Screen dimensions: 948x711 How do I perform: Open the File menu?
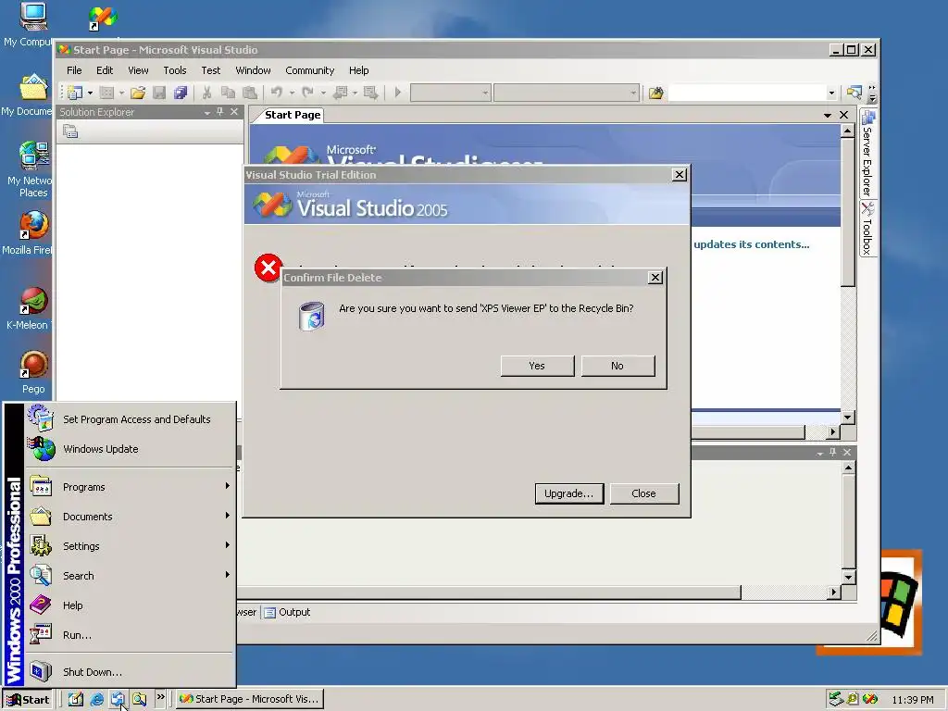(74, 70)
